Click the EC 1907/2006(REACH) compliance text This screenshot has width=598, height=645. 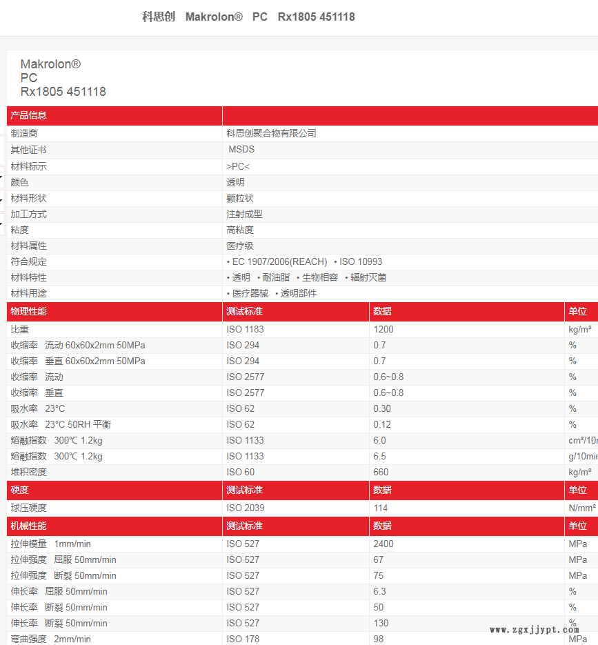pyautogui.click(x=279, y=261)
